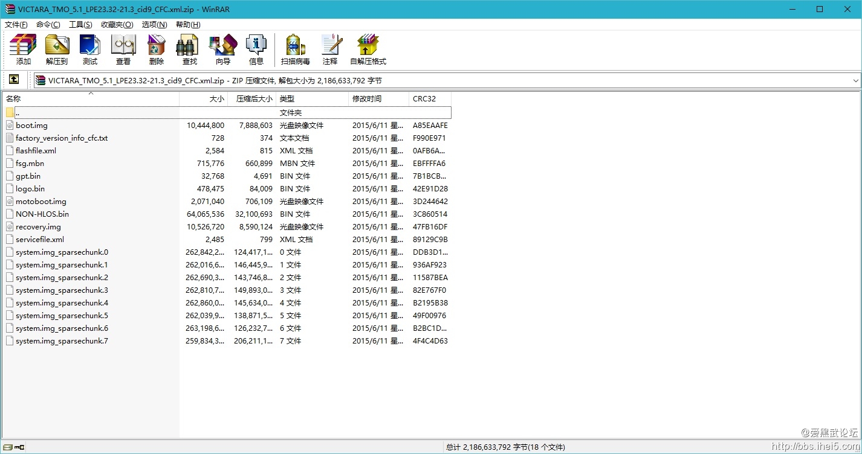The height and width of the screenshot is (454, 862).
Task: Expand the archive path dropdown arrow
Action: click(x=855, y=80)
